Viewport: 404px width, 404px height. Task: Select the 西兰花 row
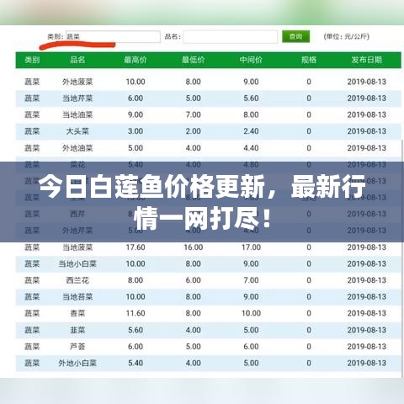[x=208, y=280]
